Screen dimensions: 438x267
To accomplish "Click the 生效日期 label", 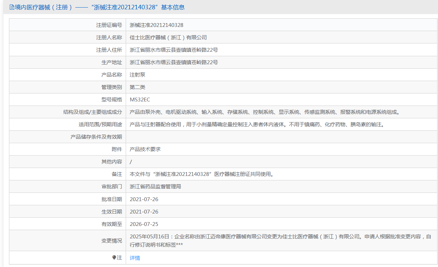I will coord(112,211).
